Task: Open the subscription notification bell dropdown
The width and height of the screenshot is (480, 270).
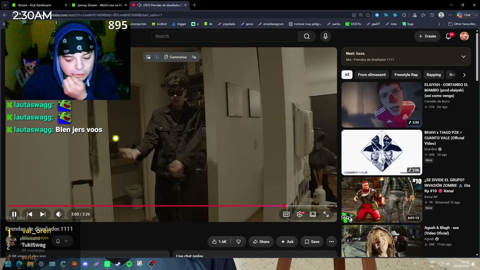Action: point(62,241)
